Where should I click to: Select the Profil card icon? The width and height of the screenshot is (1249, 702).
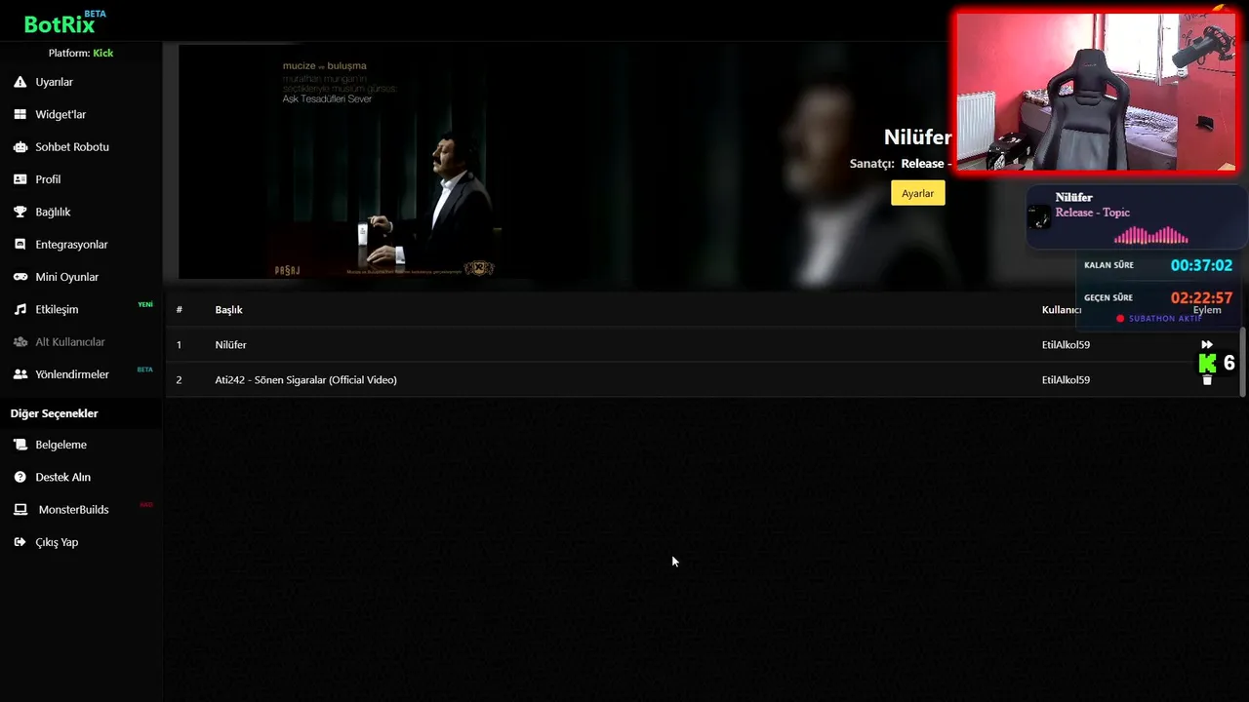(x=20, y=179)
